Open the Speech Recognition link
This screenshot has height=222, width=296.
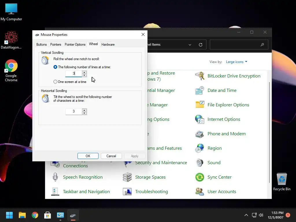pyautogui.click(x=83, y=177)
